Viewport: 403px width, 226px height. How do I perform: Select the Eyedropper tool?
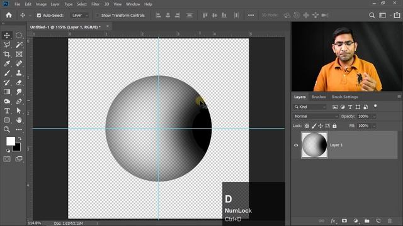point(7,63)
